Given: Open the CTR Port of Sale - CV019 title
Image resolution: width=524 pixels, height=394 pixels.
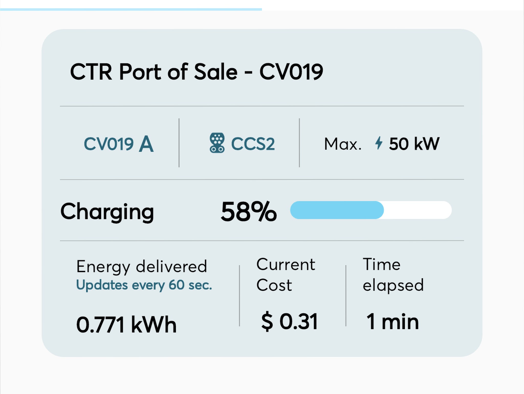Looking at the screenshot, I should (x=196, y=72).
